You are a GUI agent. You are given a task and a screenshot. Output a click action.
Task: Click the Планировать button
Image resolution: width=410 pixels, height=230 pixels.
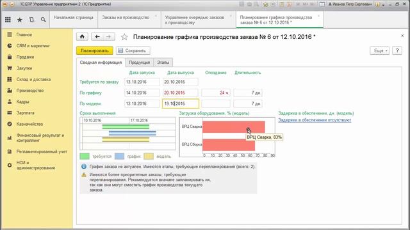95,50
